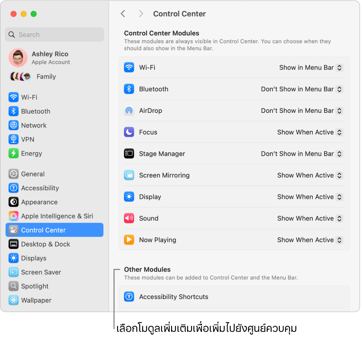
Task: Click the Bluetooth icon in the sidebar
Action: coord(14,111)
